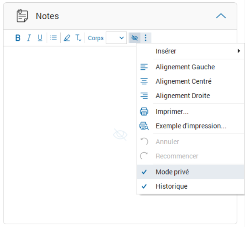Uncheck the Historique option
The width and height of the screenshot is (245, 227).
(x=171, y=186)
